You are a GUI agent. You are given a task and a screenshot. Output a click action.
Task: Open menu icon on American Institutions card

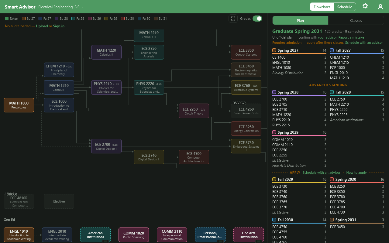(x=105, y=241)
